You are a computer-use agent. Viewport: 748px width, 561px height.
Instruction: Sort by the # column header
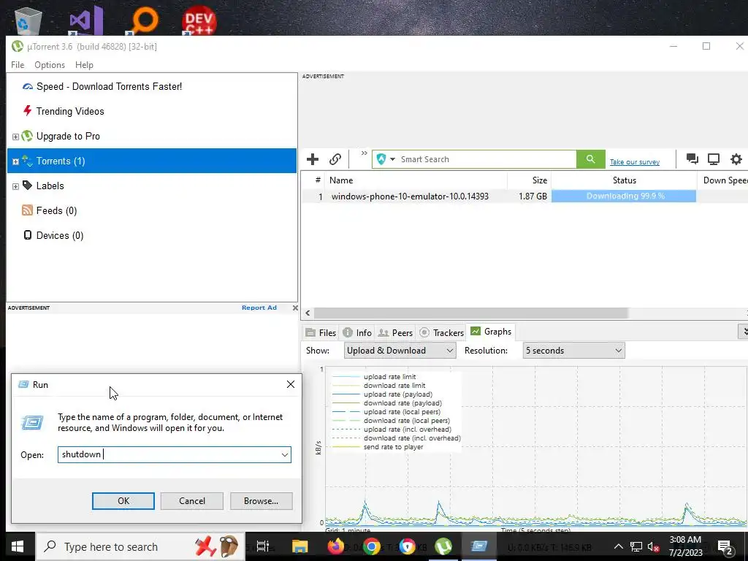click(x=315, y=180)
